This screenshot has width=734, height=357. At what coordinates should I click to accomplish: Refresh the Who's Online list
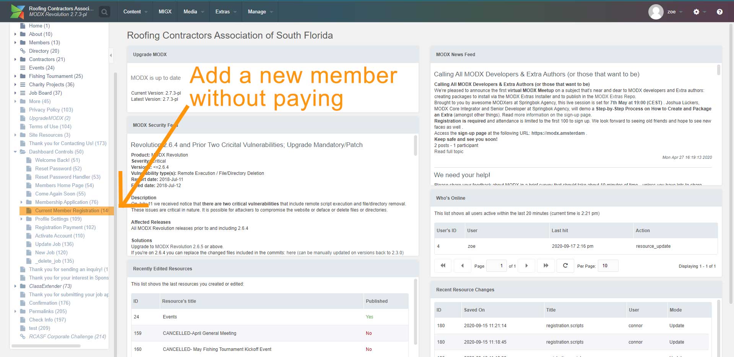tap(565, 266)
